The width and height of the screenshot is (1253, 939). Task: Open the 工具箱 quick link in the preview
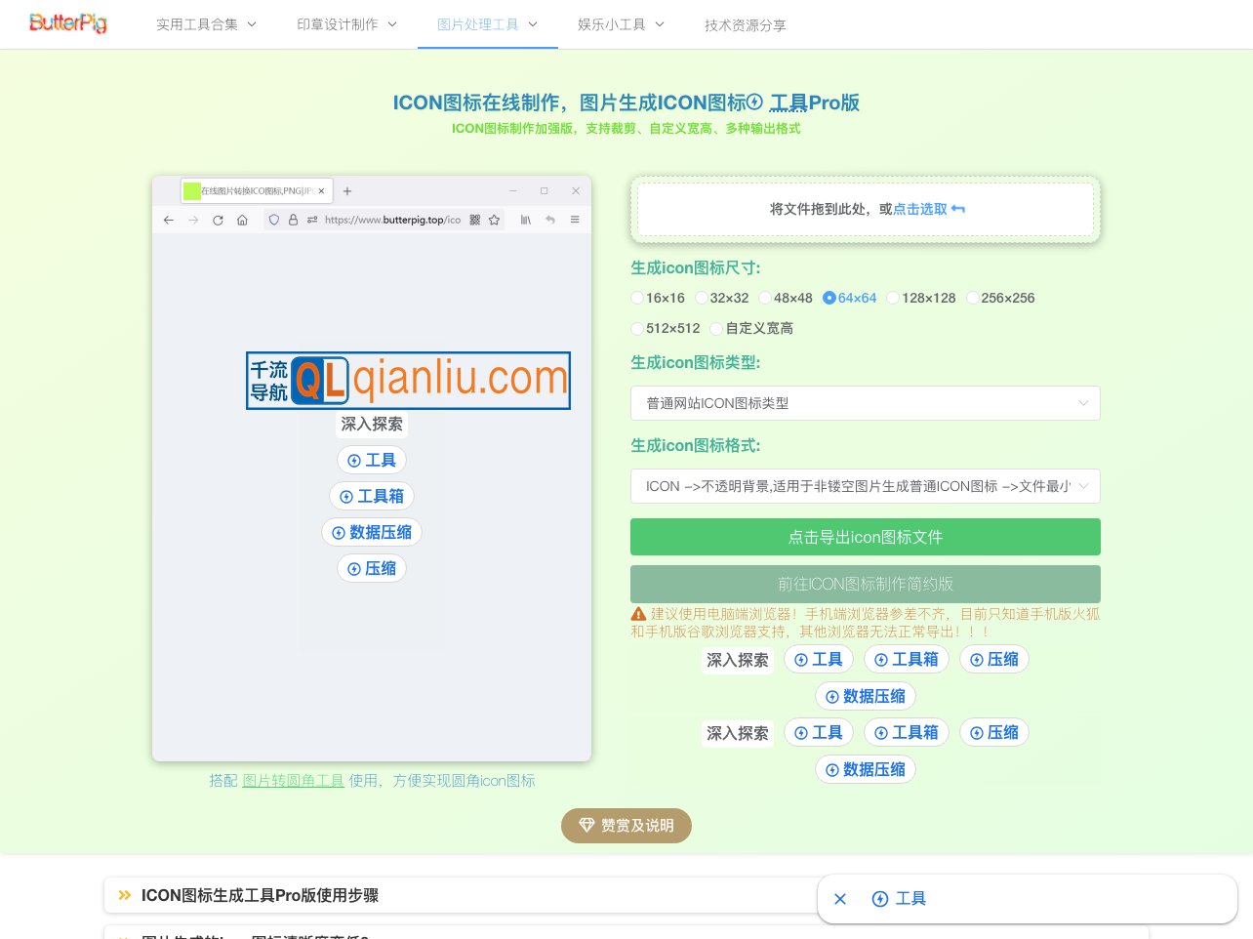(x=372, y=496)
